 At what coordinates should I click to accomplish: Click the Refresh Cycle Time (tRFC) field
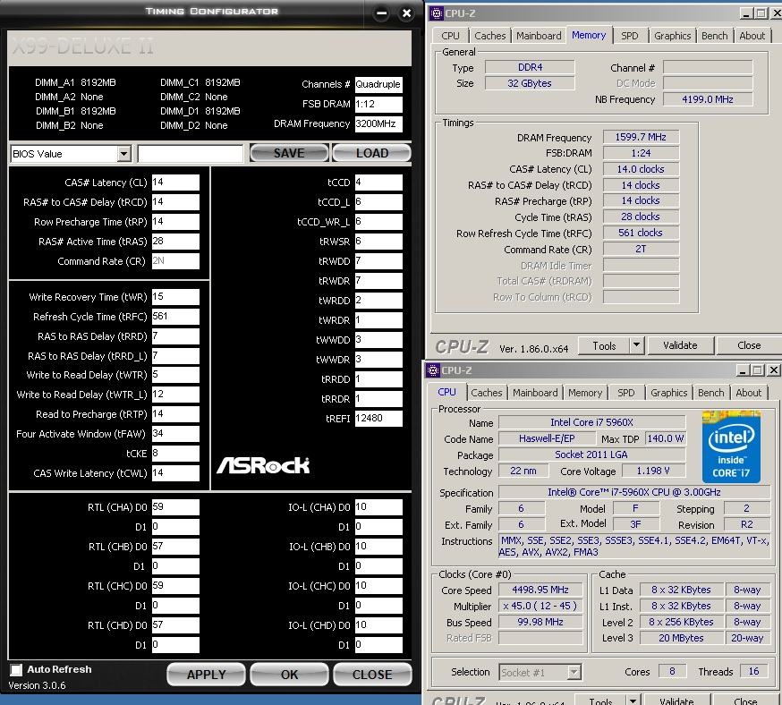point(175,317)
